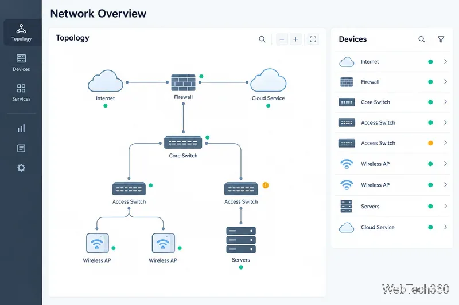Click the Cloud Service label in topology

[268, 98]
